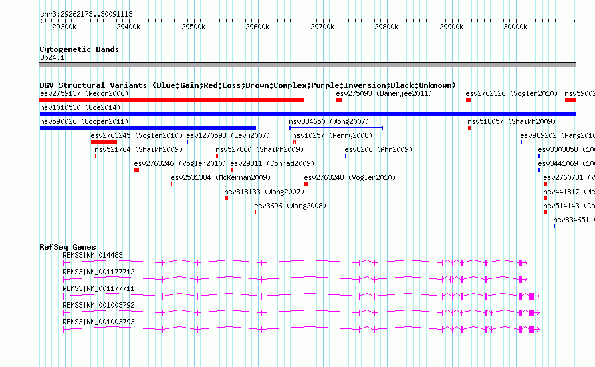The width and height of the screenshot is (595, 367).
Task: Click the esv29311 (Conrad2009) label
Action: [273, 163]
